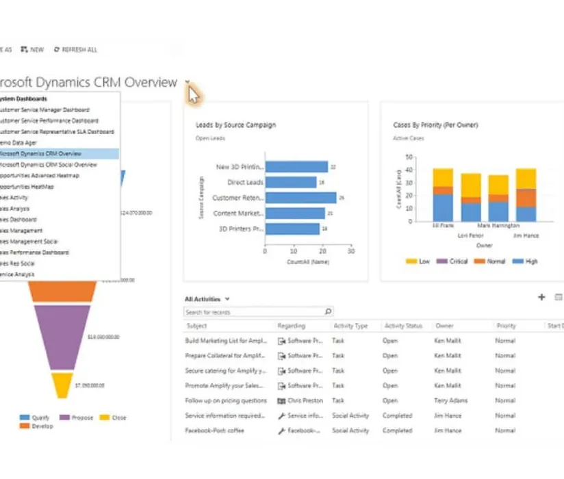
Task: Click owner Terry Adams
Action: [x=450, y=400]
